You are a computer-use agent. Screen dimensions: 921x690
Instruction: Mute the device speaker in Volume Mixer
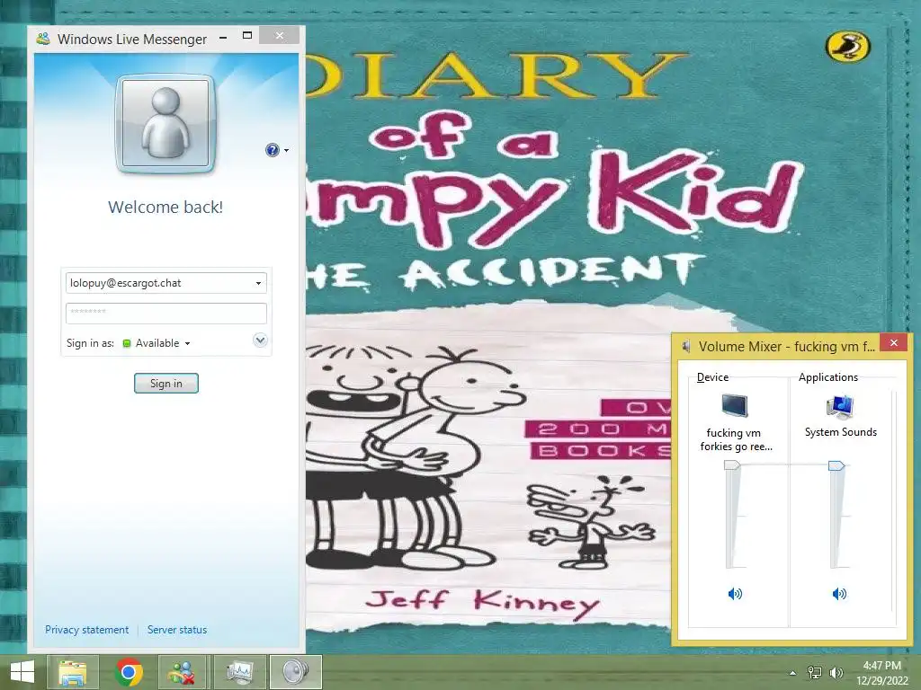(x=735, y=594)
